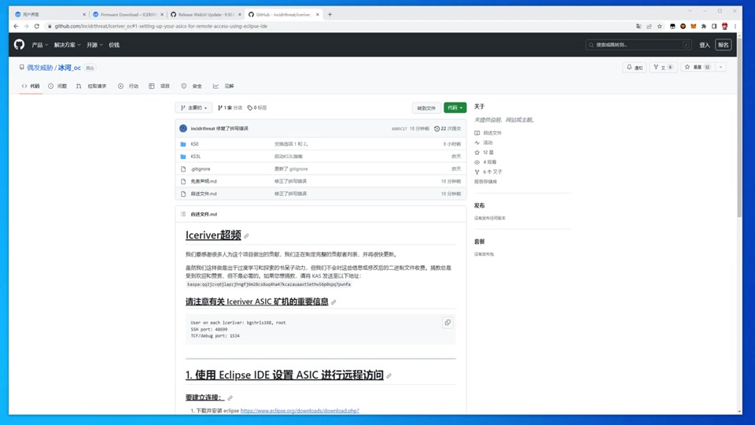Open 活动 activity link in sidebar
This screenshot has height=425, width=755.
(x=484, y=142)
